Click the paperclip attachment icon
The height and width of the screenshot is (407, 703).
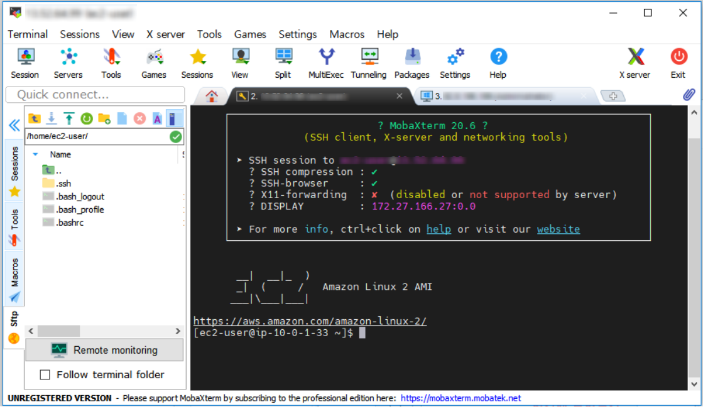tap(689, 95)
